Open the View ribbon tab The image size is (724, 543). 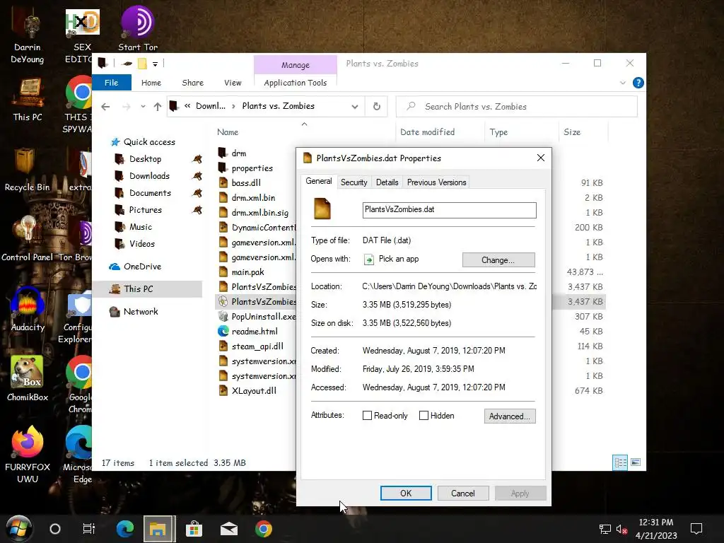[x=233, y=83]
